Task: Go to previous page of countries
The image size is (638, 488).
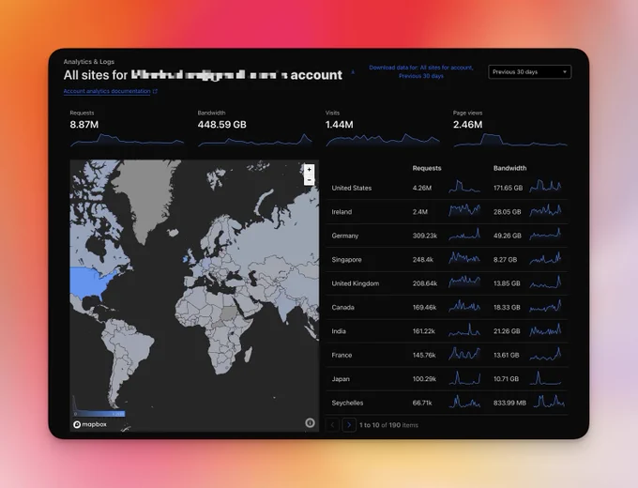Action: (x=332, y=425)
